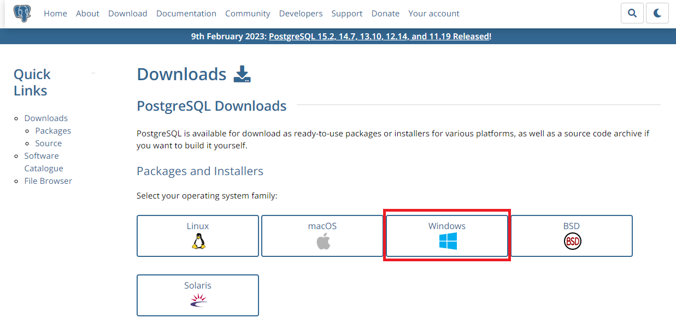676x324 pixels.
Task: Open the Support navbar item
Action: [x=347, y=13]
